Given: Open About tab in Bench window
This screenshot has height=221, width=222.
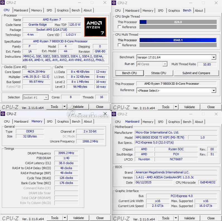Looking at the screenshot, I should click(x=199, y=11).
